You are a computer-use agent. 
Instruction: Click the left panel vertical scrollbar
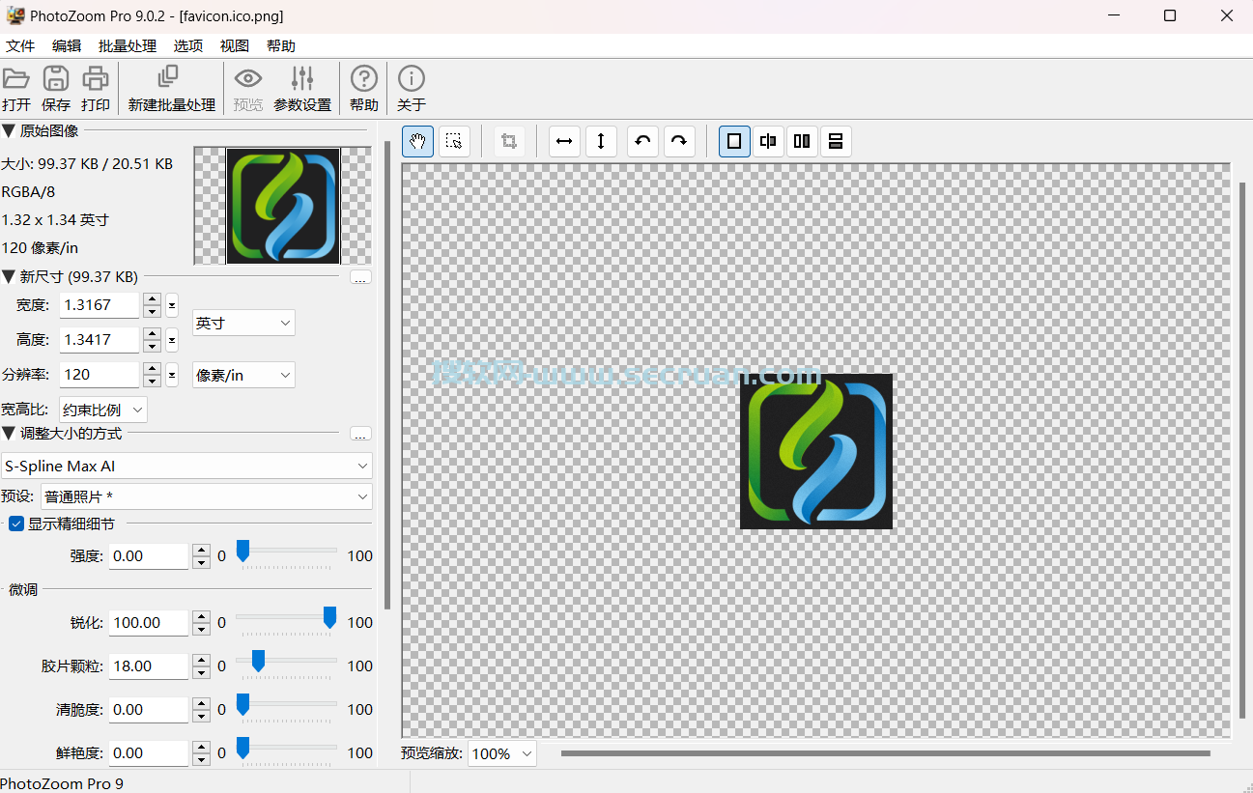[387, 375]
